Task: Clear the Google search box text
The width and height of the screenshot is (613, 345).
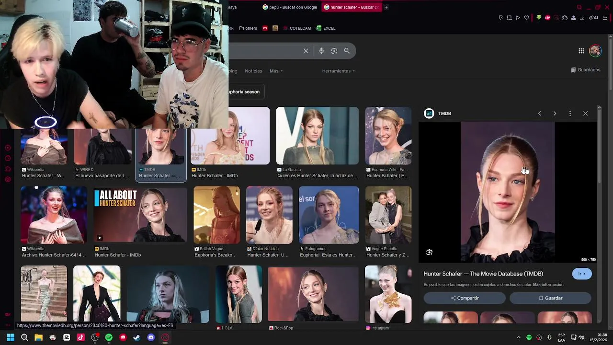Action: click(x=306, y=51)
